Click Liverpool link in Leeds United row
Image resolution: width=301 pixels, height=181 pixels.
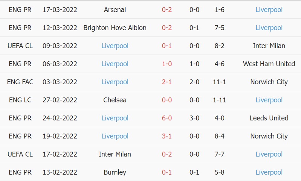[115, 118]
